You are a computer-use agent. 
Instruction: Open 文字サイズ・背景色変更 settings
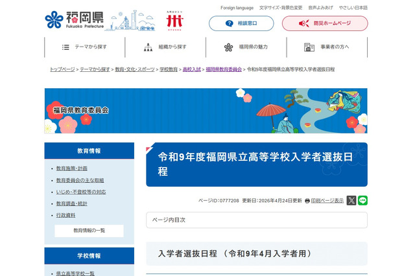point(281,8)
